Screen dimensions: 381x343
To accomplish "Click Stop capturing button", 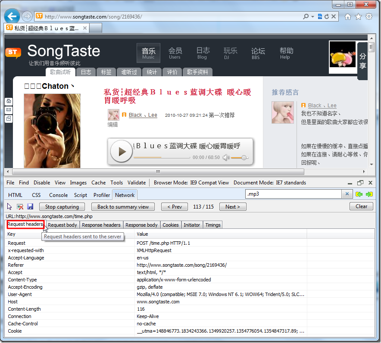I will 62,207.
